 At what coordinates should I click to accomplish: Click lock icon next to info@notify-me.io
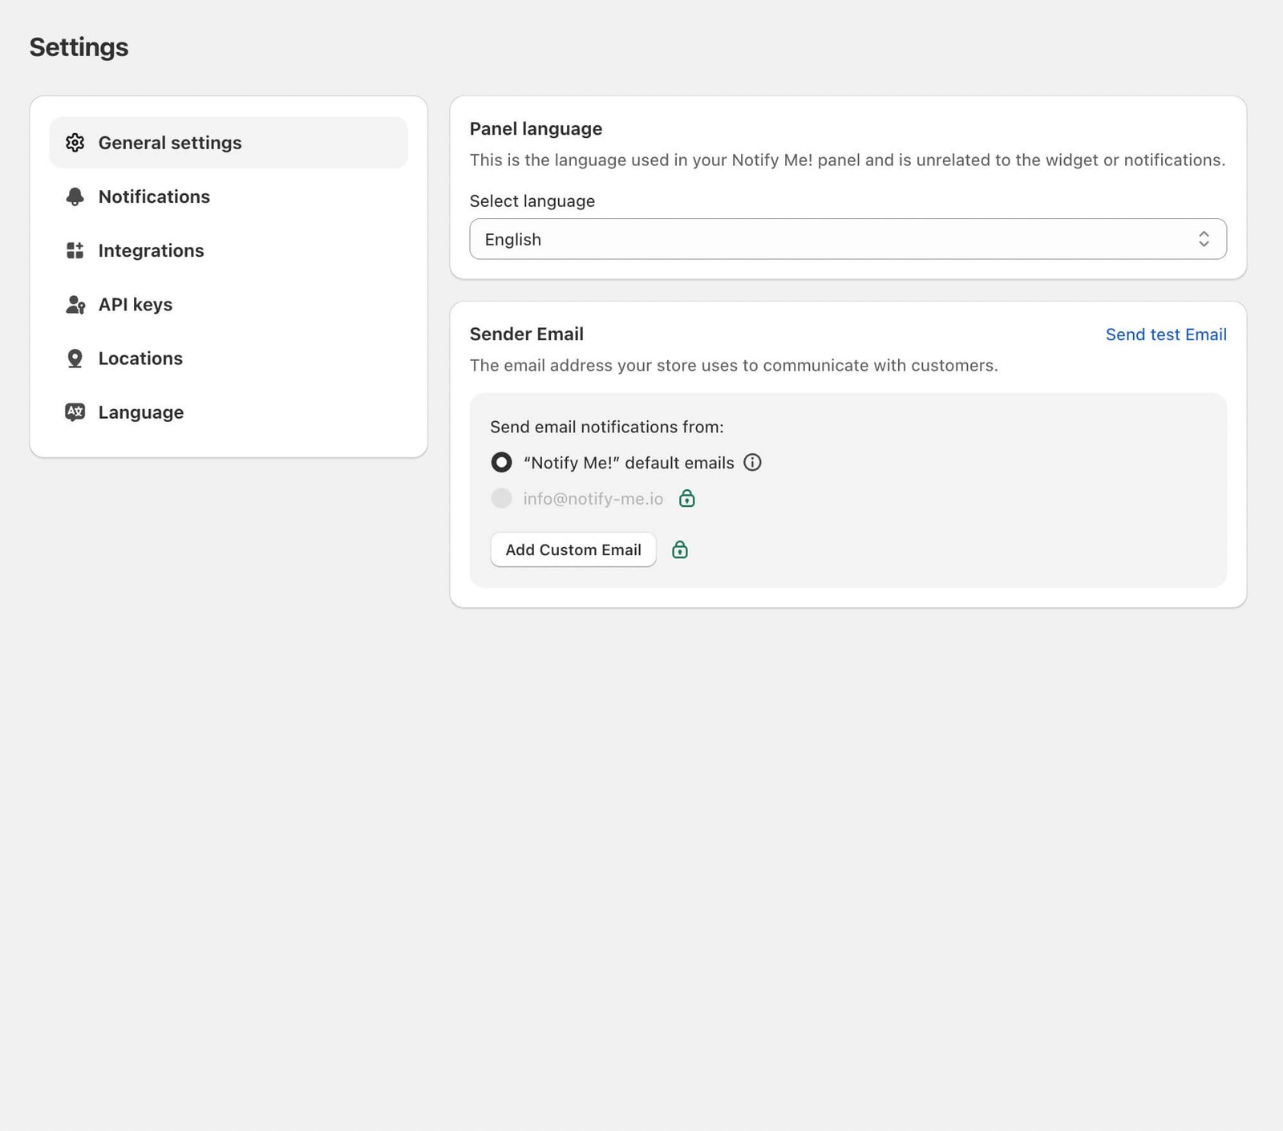(x=687, y=498)
